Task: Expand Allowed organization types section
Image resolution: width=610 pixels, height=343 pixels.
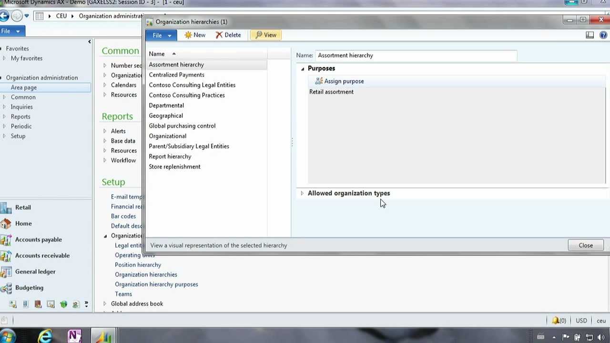Action: pyautogui.click(x=302, y=193)
